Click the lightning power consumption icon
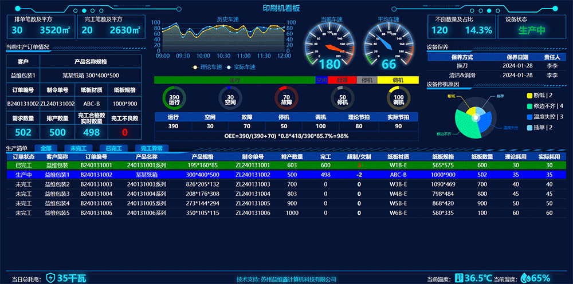The height and width of the screenshot is (284, 573). click(50, 278)
